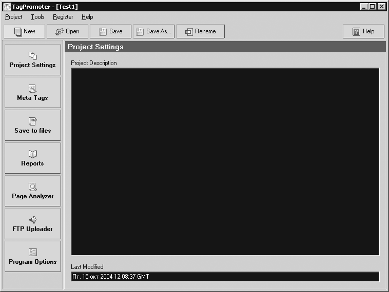This screenshot has width=389, height=292.
Task: Open Program Options via its label
Action: click(x=32, y=262)
